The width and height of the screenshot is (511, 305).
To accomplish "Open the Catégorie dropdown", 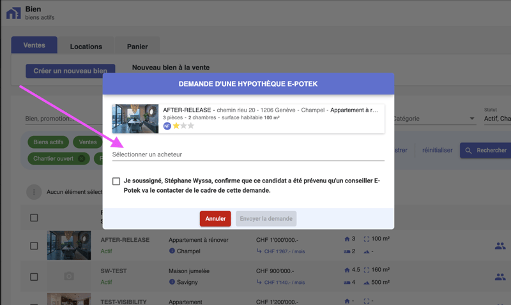I will click(435, 119).
